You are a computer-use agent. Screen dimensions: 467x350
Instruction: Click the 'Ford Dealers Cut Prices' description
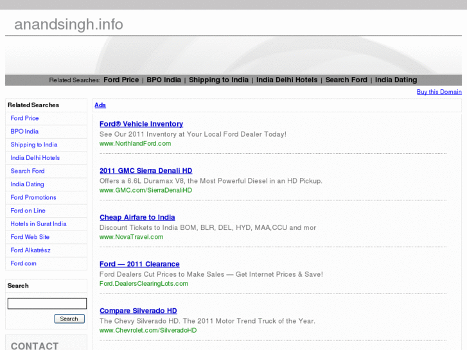pos(211,274)
